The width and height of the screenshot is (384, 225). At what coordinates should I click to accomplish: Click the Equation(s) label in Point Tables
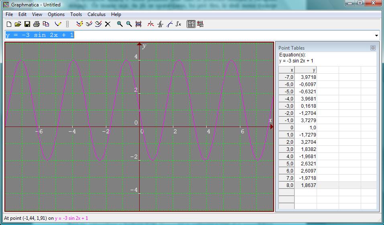pos(293,55)
